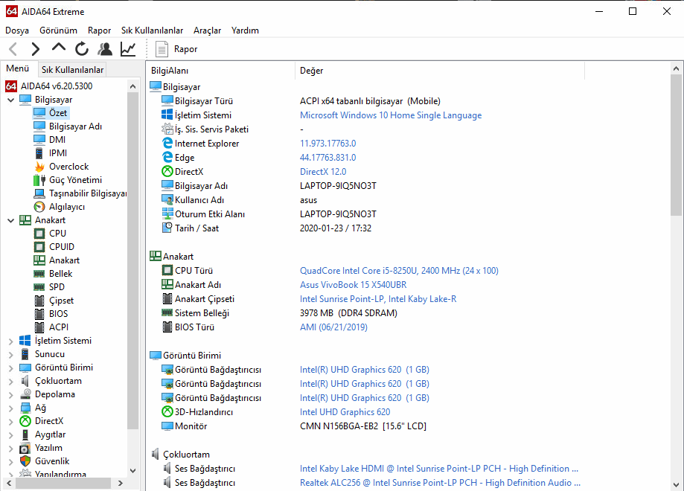Open user preferences via the people icon
684x491 pixels.
point(105,49)
